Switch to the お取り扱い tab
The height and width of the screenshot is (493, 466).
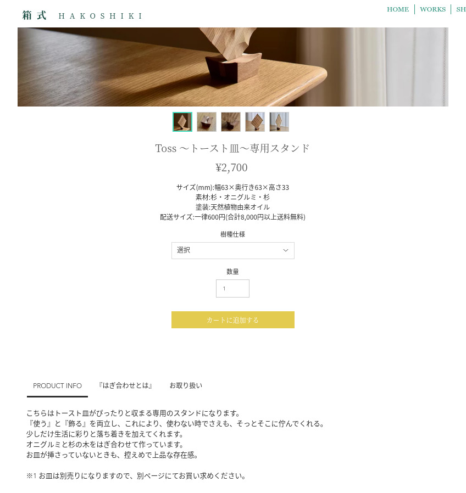coord(186,385)
